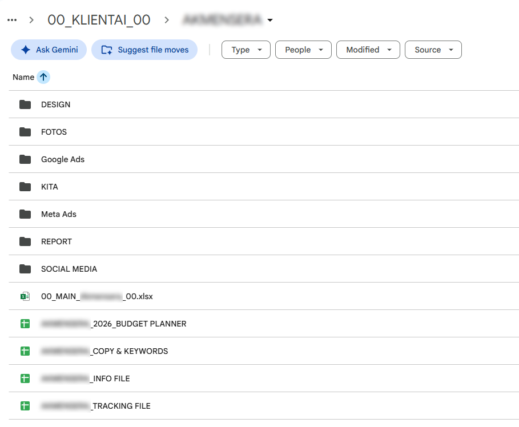The image size is (519, 427).
Task: Open the Source filter dropdown
Action: 433,50
